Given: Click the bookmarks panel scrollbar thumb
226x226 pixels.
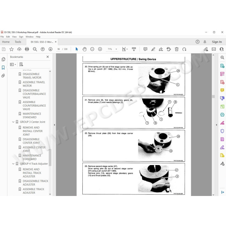Looking at the screenshot, I should tap(50, 158).
